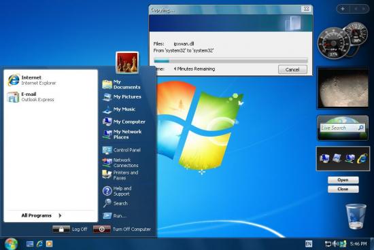Click laptop icon in launcher gadget
Screen dimensions: 374x250
[337, 158]
